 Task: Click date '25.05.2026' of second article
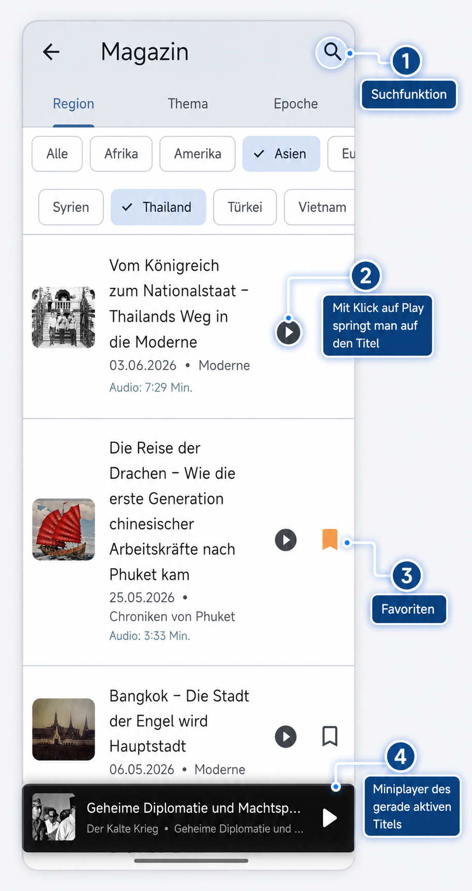click(x=142, y=598)
